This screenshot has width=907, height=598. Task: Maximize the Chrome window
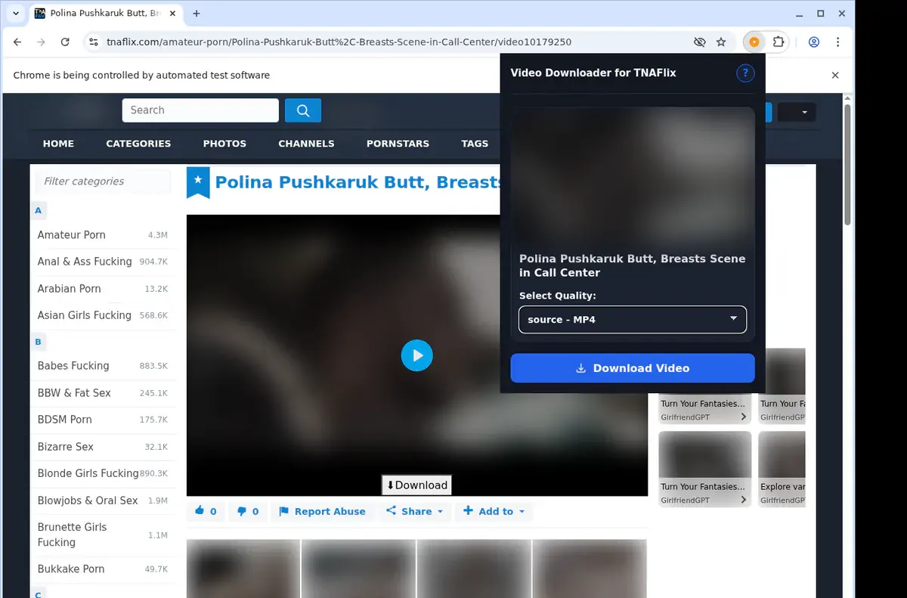[820, 14]
